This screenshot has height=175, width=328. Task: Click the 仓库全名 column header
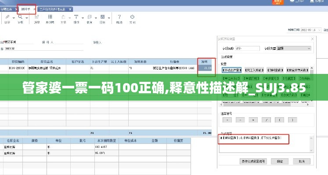point(13,140)
